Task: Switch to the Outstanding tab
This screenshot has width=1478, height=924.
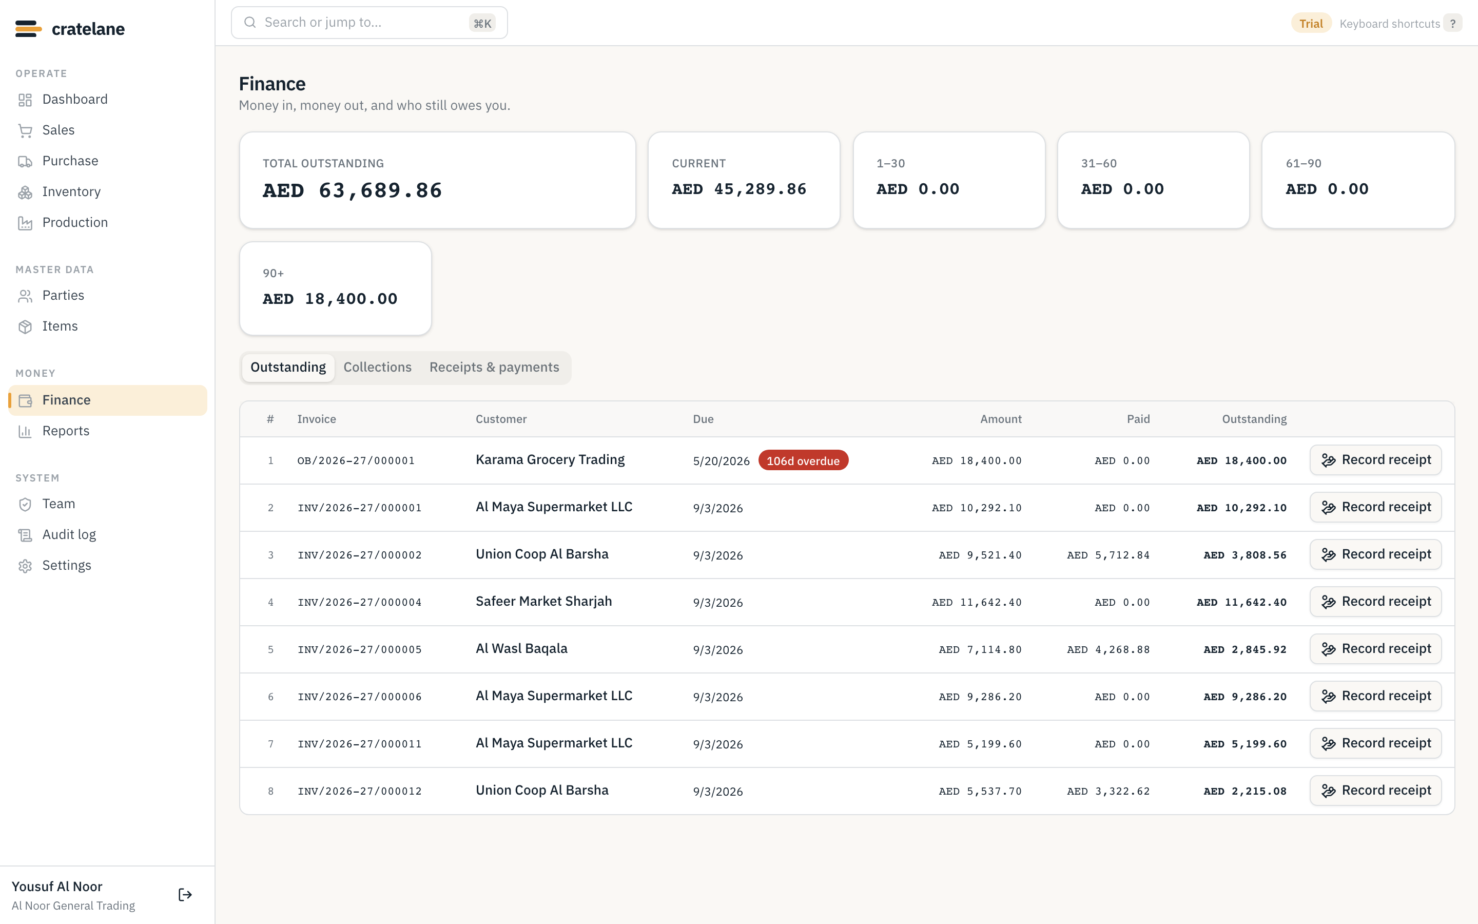Action: 288,367
